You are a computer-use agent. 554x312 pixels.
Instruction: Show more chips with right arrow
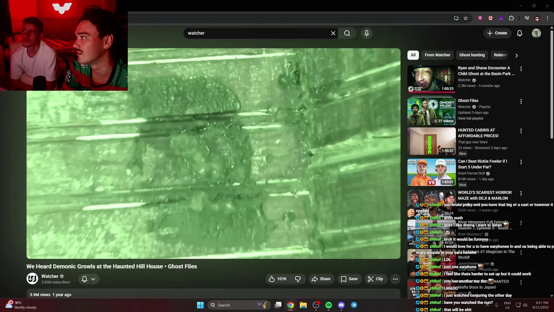pos(516,55)
